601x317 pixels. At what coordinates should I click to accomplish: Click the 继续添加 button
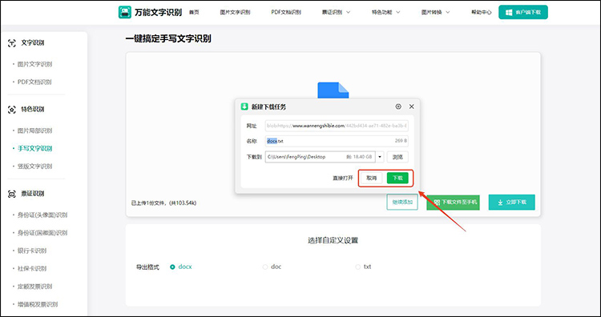click(402, 203)
